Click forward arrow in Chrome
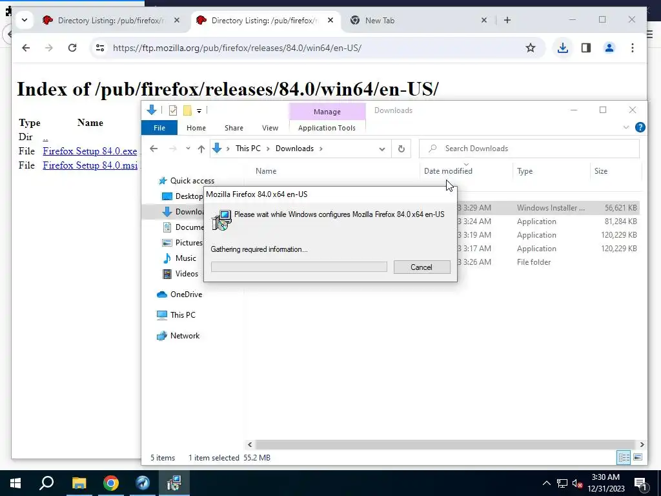This screenshot has width=661, height=496. point(49,48)
